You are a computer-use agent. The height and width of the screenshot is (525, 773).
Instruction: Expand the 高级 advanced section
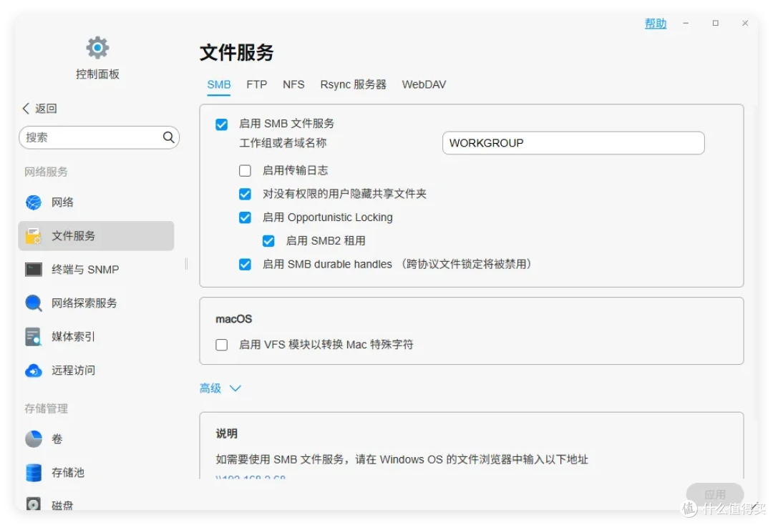pyautogui.click(x=220, y=388)
